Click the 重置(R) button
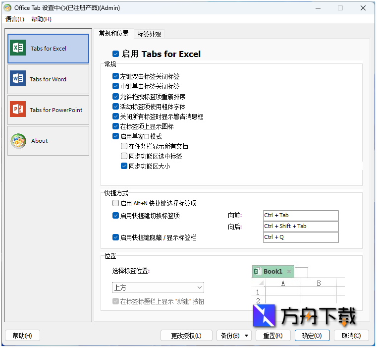This screenshot has width=377, height=348. 273,336
